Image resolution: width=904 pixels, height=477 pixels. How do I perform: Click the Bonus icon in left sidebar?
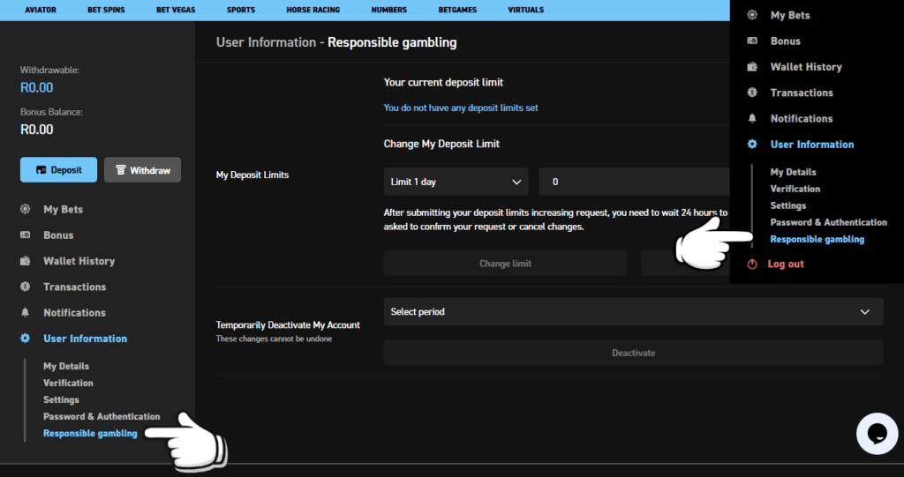click(26, 235)
